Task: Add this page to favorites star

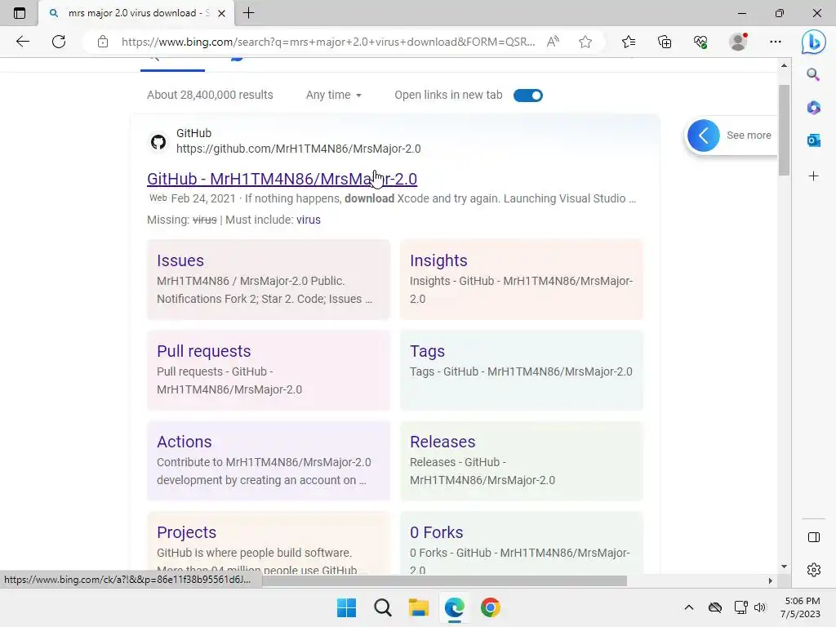Action: tap(585, 42)
